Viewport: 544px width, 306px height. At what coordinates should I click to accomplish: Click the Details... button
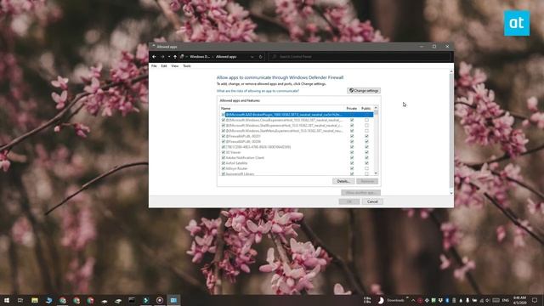click(343, 181)
